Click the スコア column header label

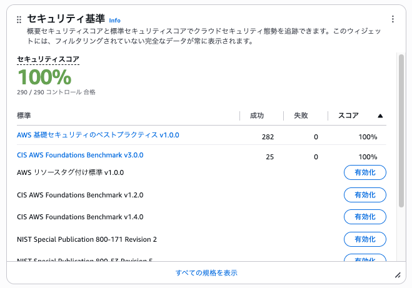(348, 116)
